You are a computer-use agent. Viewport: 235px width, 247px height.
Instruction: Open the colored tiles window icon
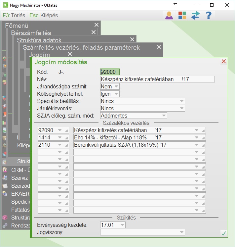pos(182,16)
